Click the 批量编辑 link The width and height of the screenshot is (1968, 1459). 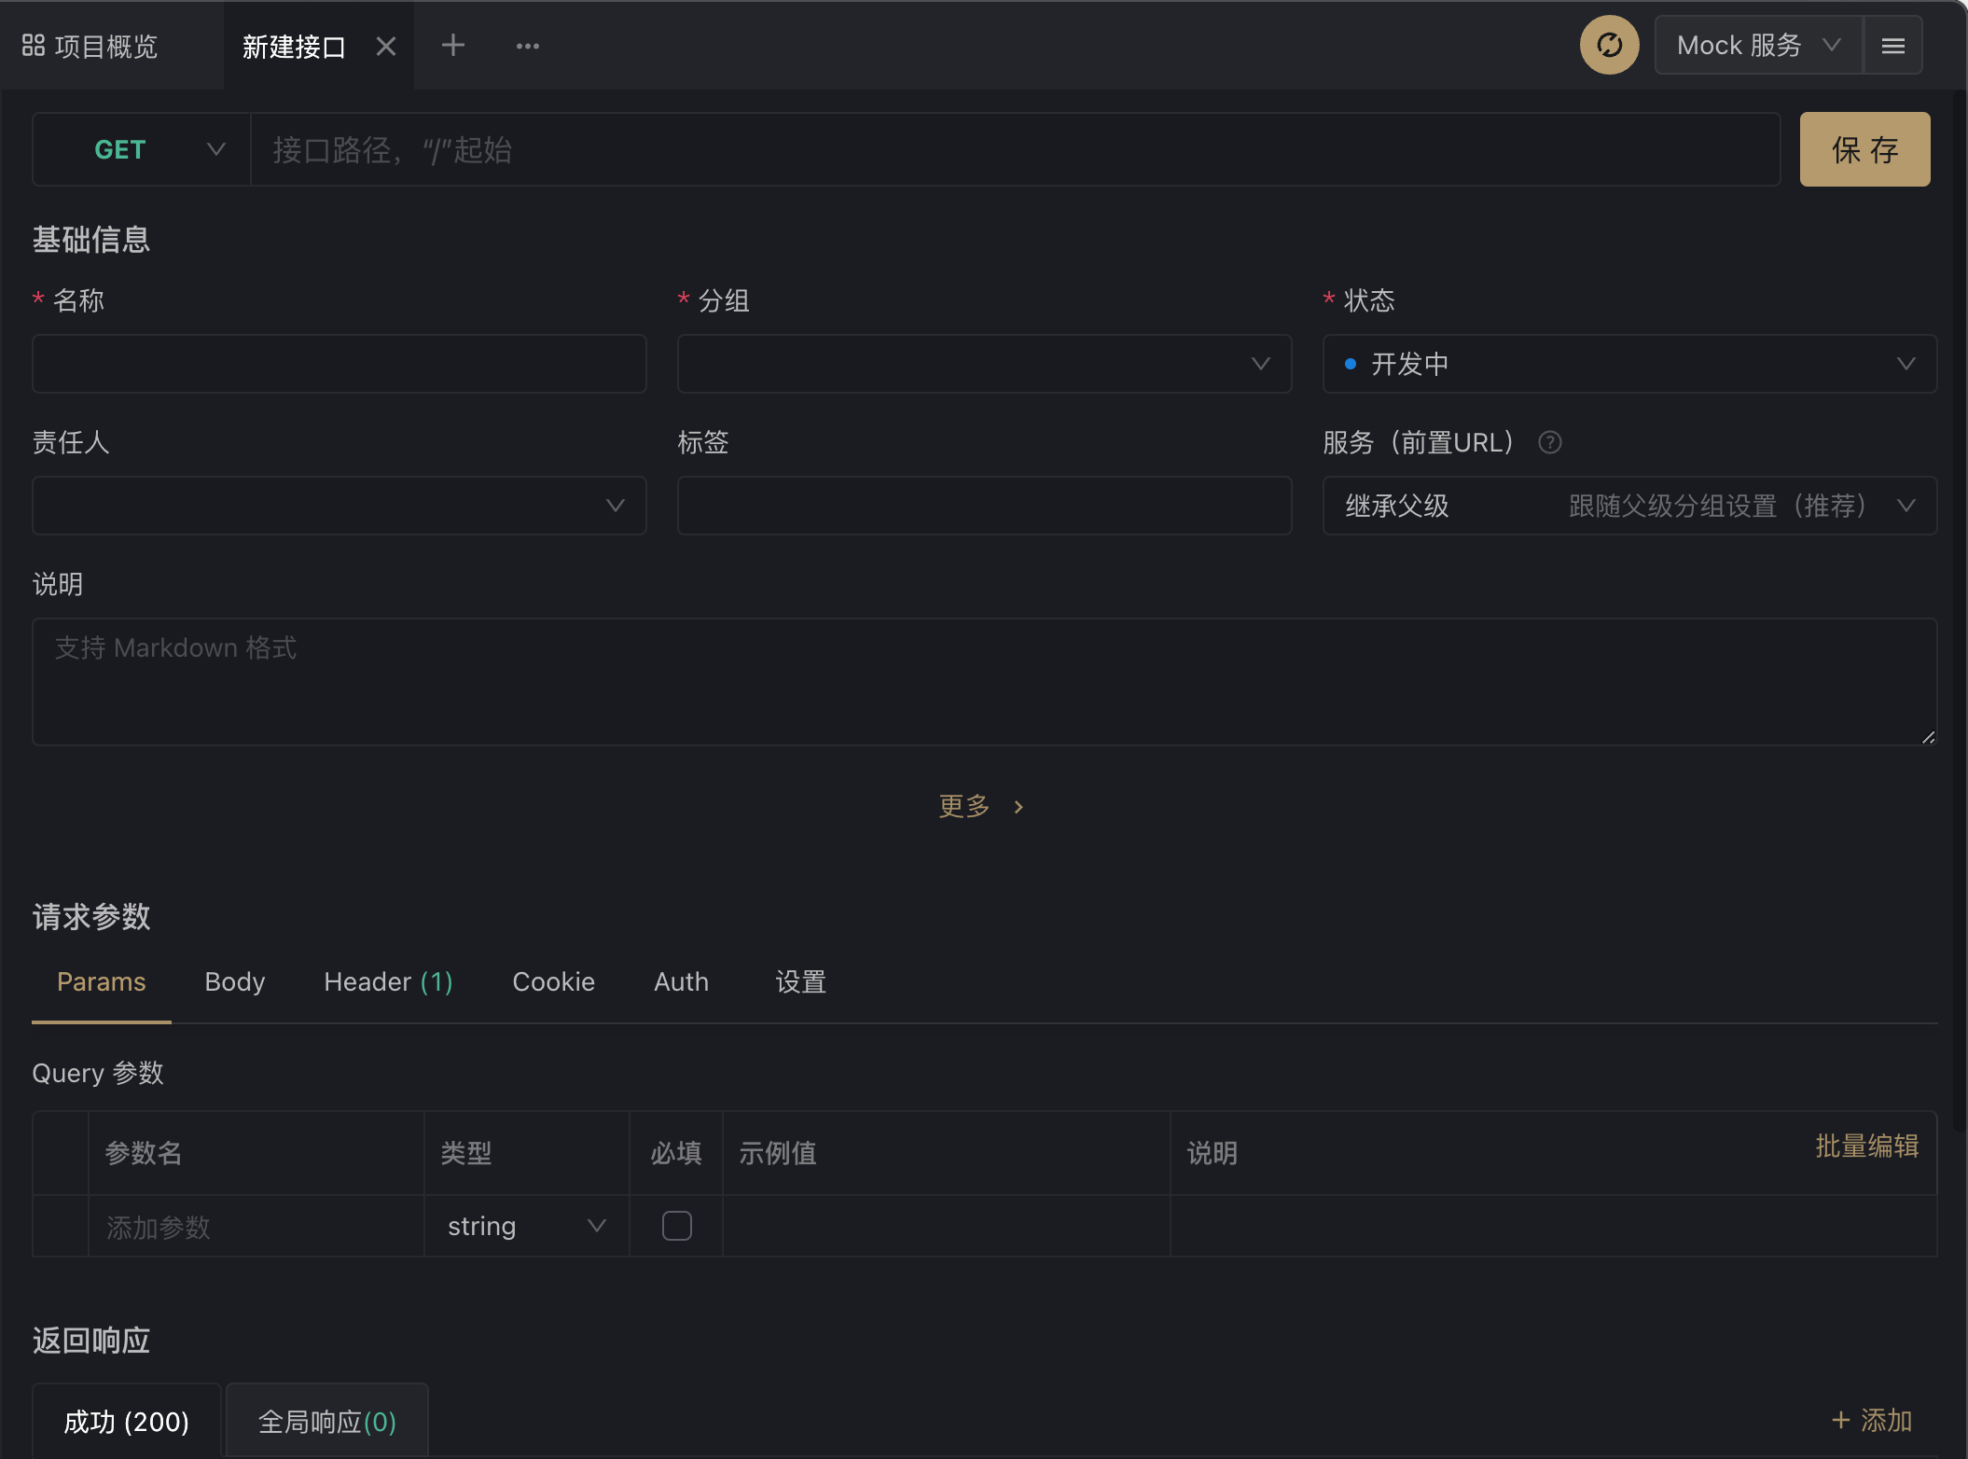[x=1866, y=1146]
